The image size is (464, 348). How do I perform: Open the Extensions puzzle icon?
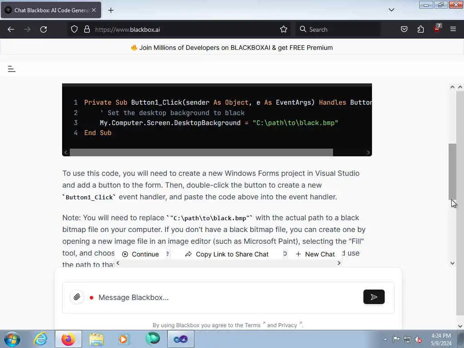[x=420, y=29]
